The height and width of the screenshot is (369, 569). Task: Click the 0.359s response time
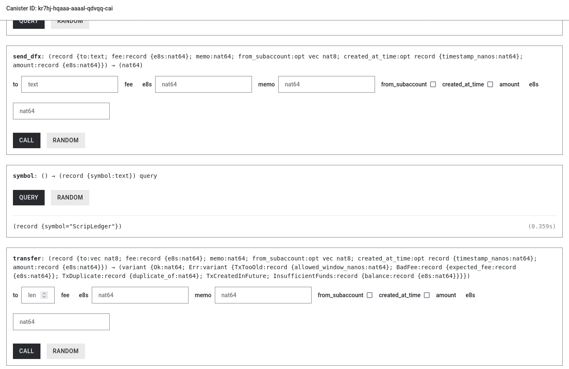click(x=542, y=226)
